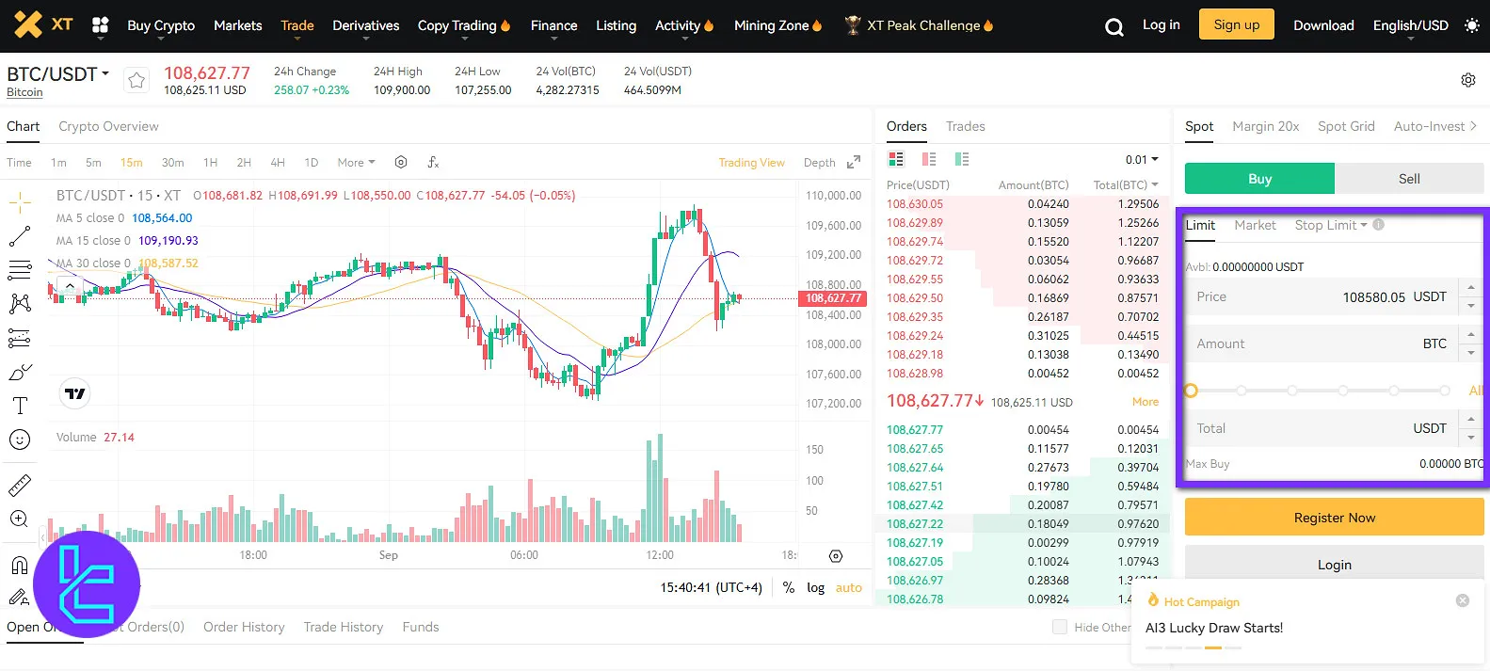Expand the Buy Crypto menu
Image resolution: width=1490 pixels, height=671 pixels.
(161, 25)
